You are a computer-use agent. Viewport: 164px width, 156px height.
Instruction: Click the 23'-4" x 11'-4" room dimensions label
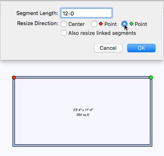tap(83, 110)
